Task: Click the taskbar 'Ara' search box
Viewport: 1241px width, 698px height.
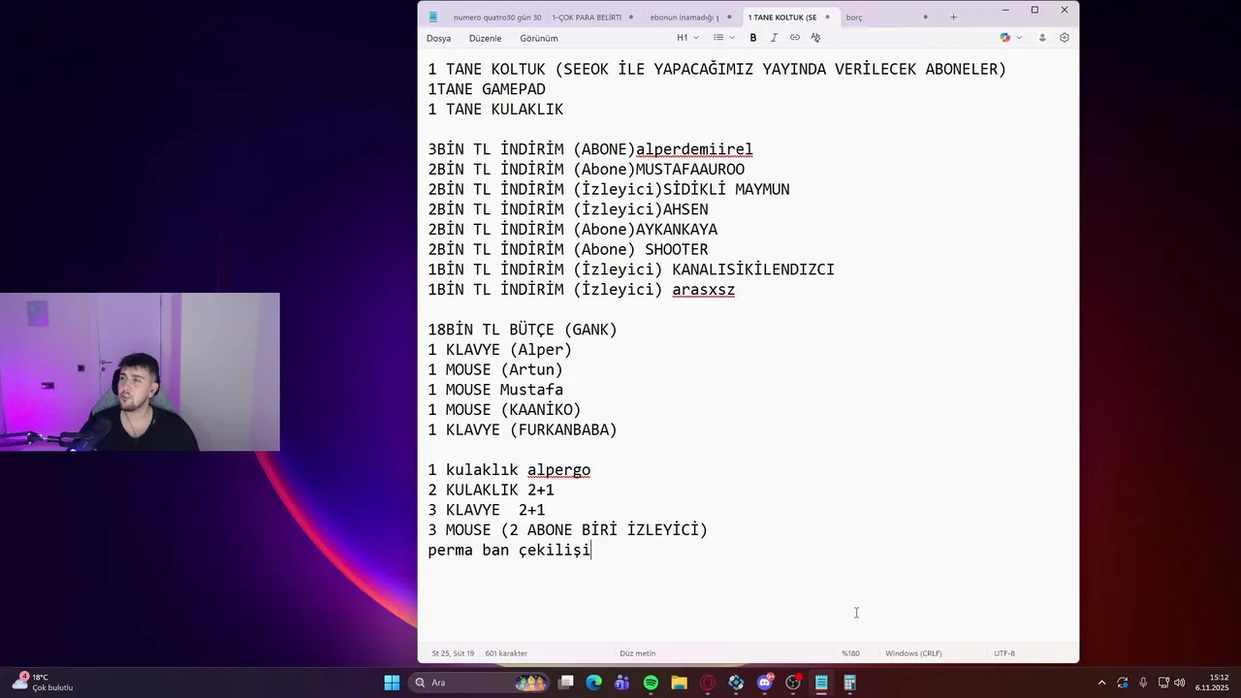Action: click(x=478, y=682)
